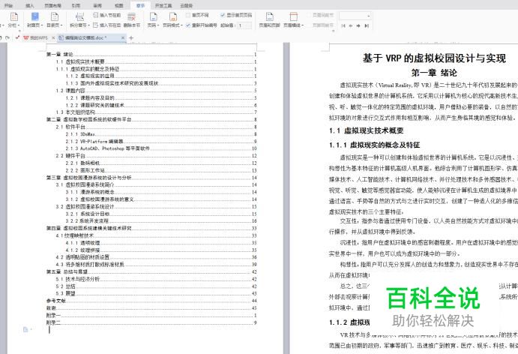Click TOC entry 附录二

pyautogui.click(x=151, y=322)
